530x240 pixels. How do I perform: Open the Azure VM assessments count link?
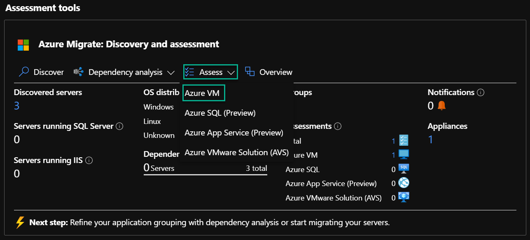pos(393,155)
